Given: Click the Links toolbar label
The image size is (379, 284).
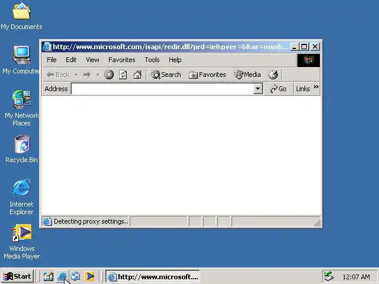Looking at the screenshot, I should (x=303, y=89).
